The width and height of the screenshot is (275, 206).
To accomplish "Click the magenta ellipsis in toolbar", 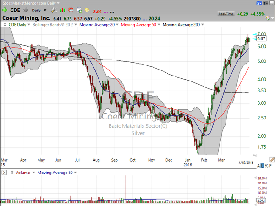I will (106, 12).
